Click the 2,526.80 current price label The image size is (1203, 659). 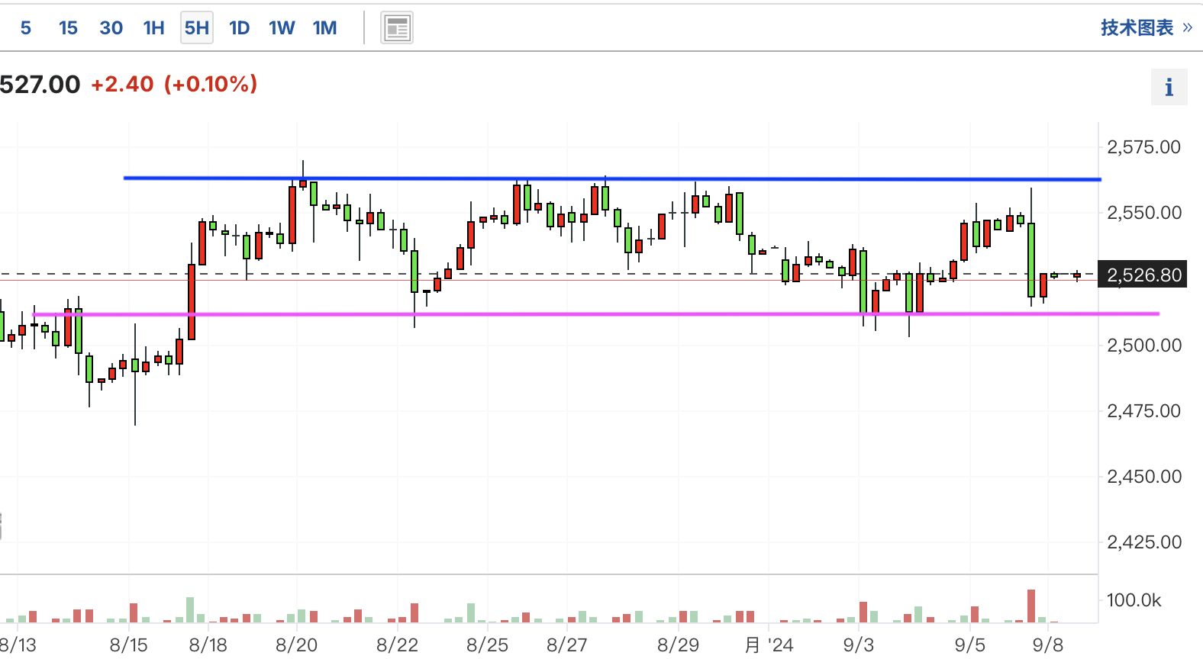point(1143,275)
